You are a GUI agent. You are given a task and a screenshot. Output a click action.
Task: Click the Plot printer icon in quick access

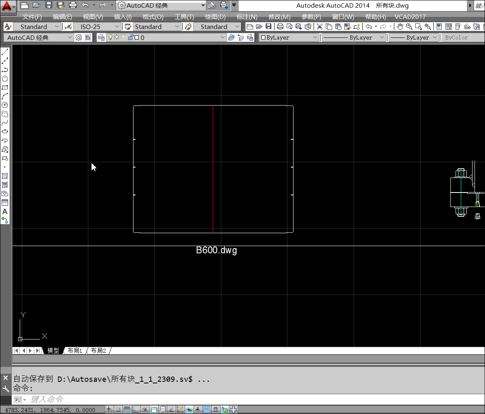tap(73, 5)
